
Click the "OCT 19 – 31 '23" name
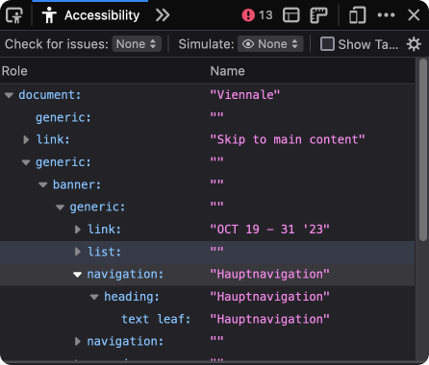point(270,230)
